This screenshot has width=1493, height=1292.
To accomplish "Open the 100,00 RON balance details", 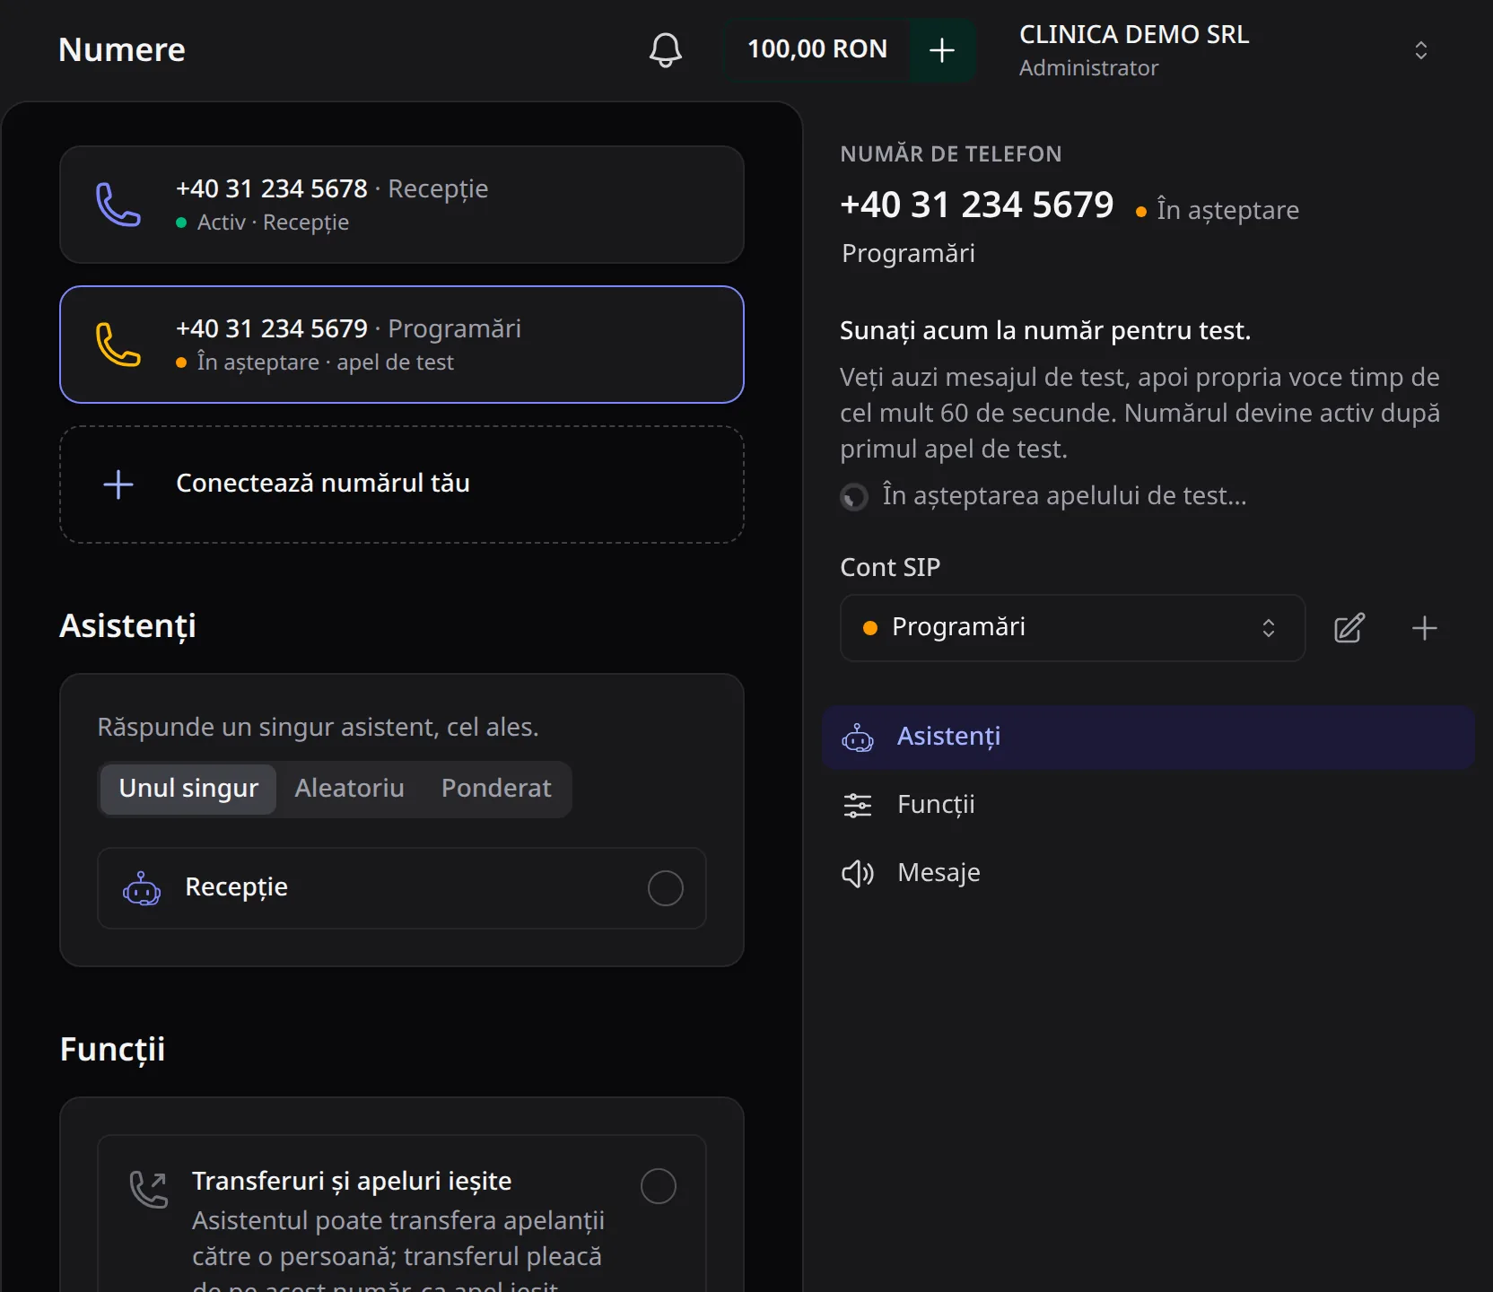I will 817,49.
